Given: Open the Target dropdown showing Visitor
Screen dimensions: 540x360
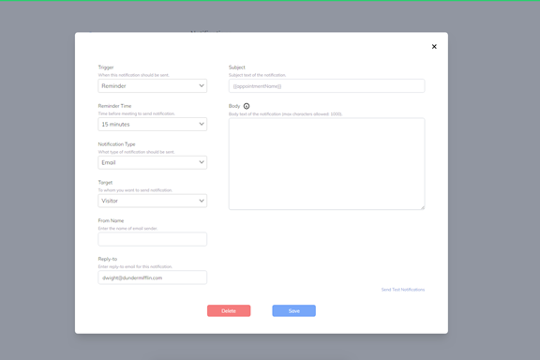Looking at the screenshot, I should [x=152, y=201].
